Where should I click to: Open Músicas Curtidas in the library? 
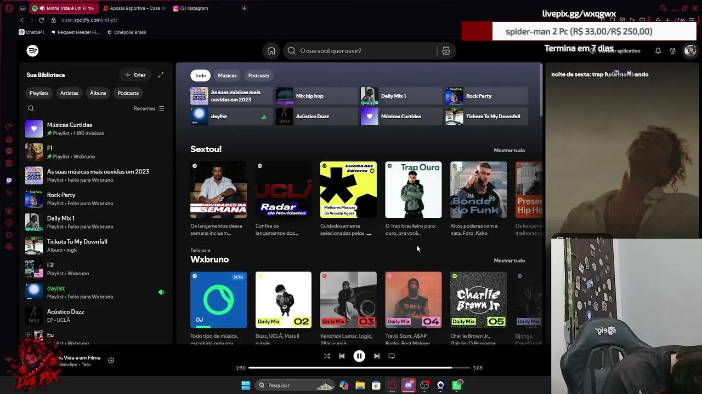pos(96,129)
